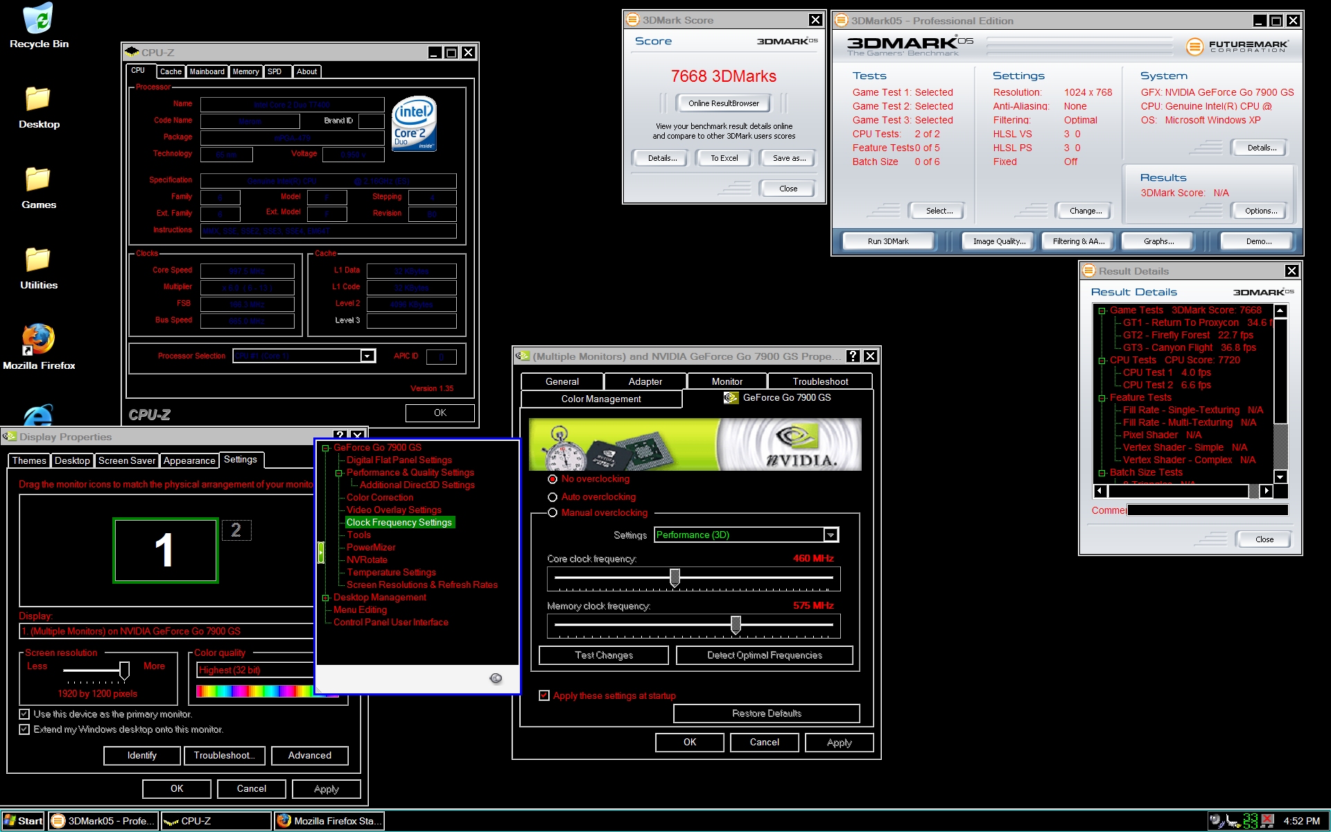
Task: Click the NVIDIA banner image in clock settings
Action: [x=695, y=444]
